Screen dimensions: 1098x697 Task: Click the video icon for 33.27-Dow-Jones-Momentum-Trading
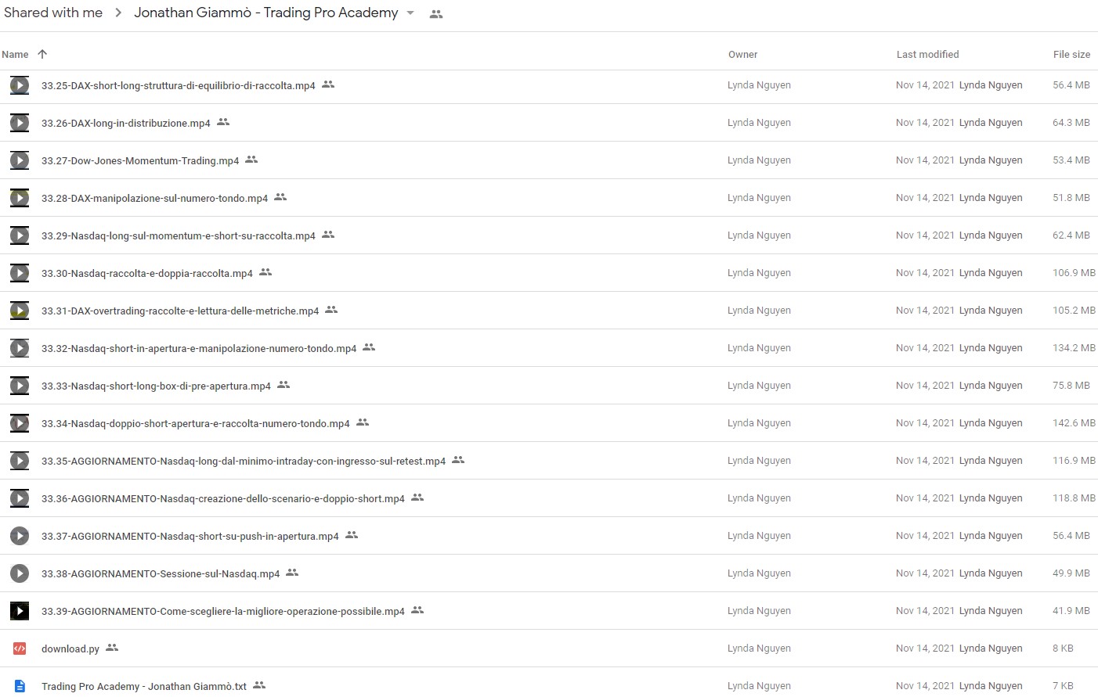click(20, 160)
